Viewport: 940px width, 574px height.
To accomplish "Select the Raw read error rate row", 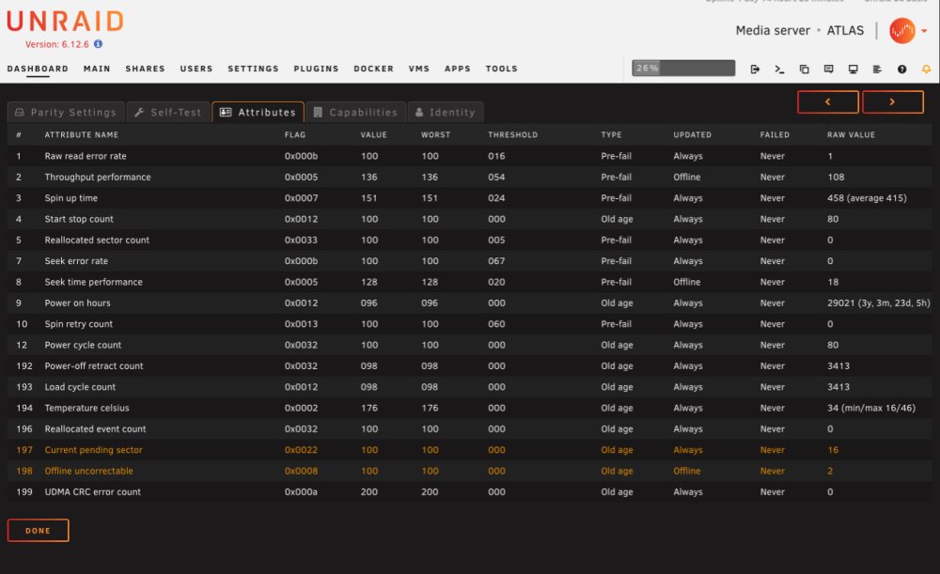I will click(470, 156).
